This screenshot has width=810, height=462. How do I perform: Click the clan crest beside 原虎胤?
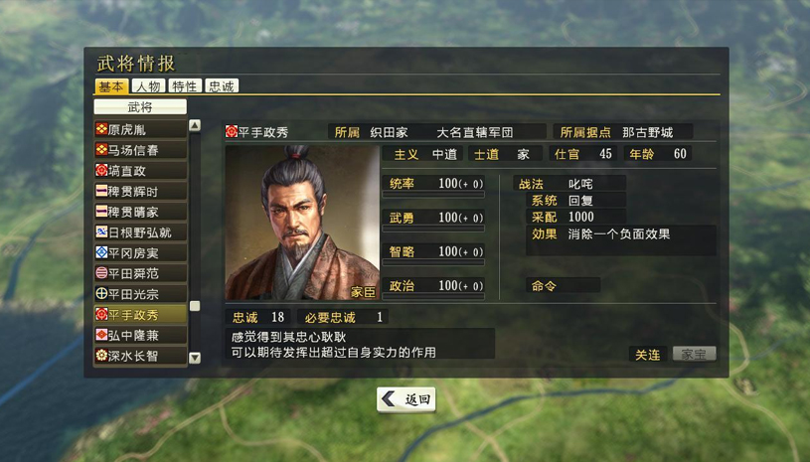click(101, 129)
